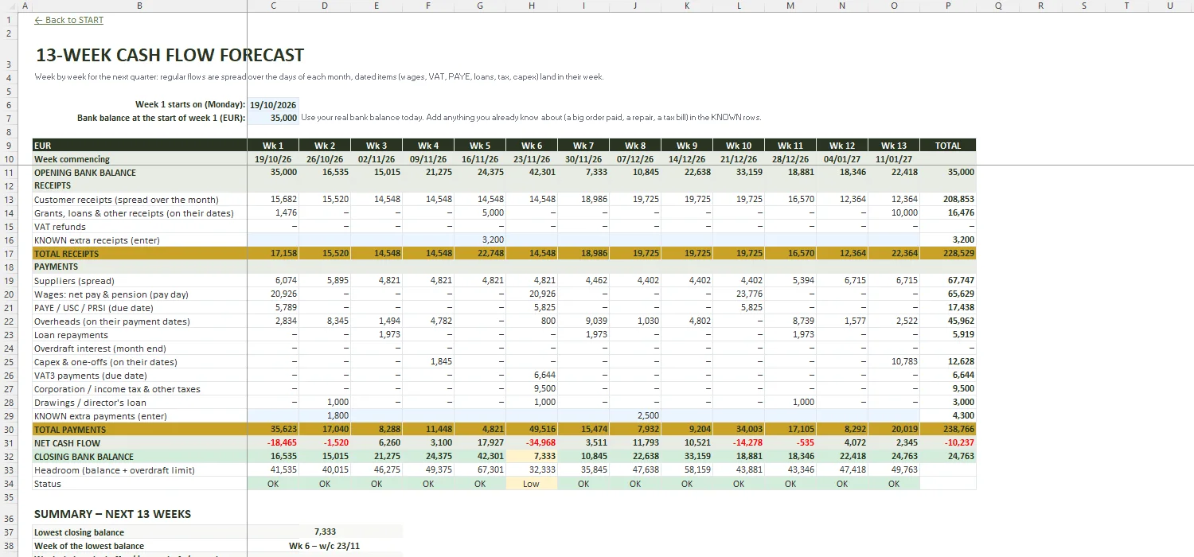1194x557 pixels.
Task: Click closing bank balance 7,333 highlighted cell
Action: click(x=532, y=457)
